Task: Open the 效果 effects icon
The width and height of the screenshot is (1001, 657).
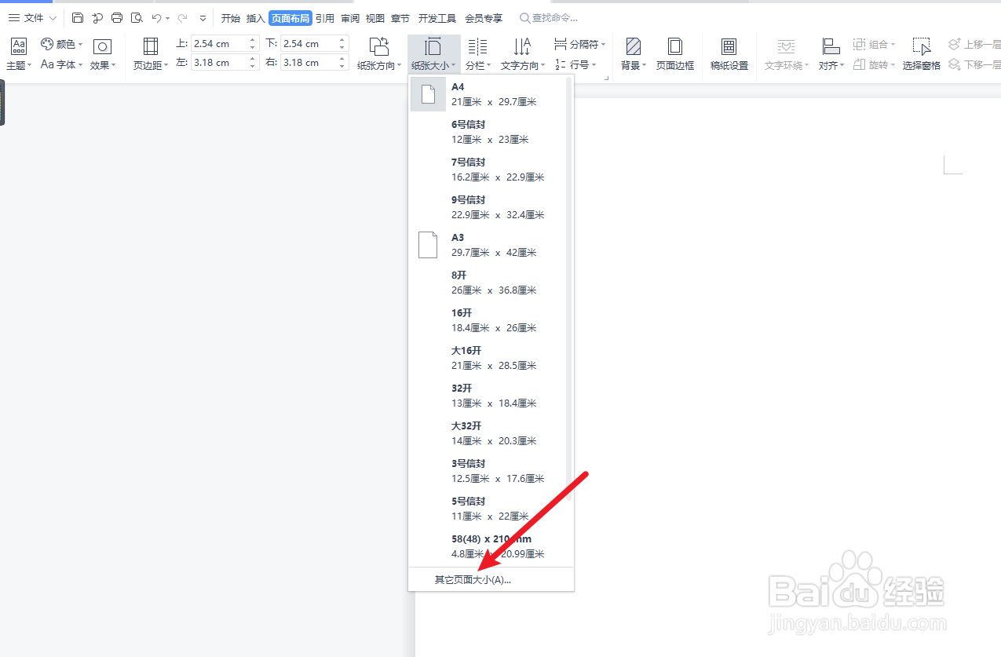Action: coord(102,46)
